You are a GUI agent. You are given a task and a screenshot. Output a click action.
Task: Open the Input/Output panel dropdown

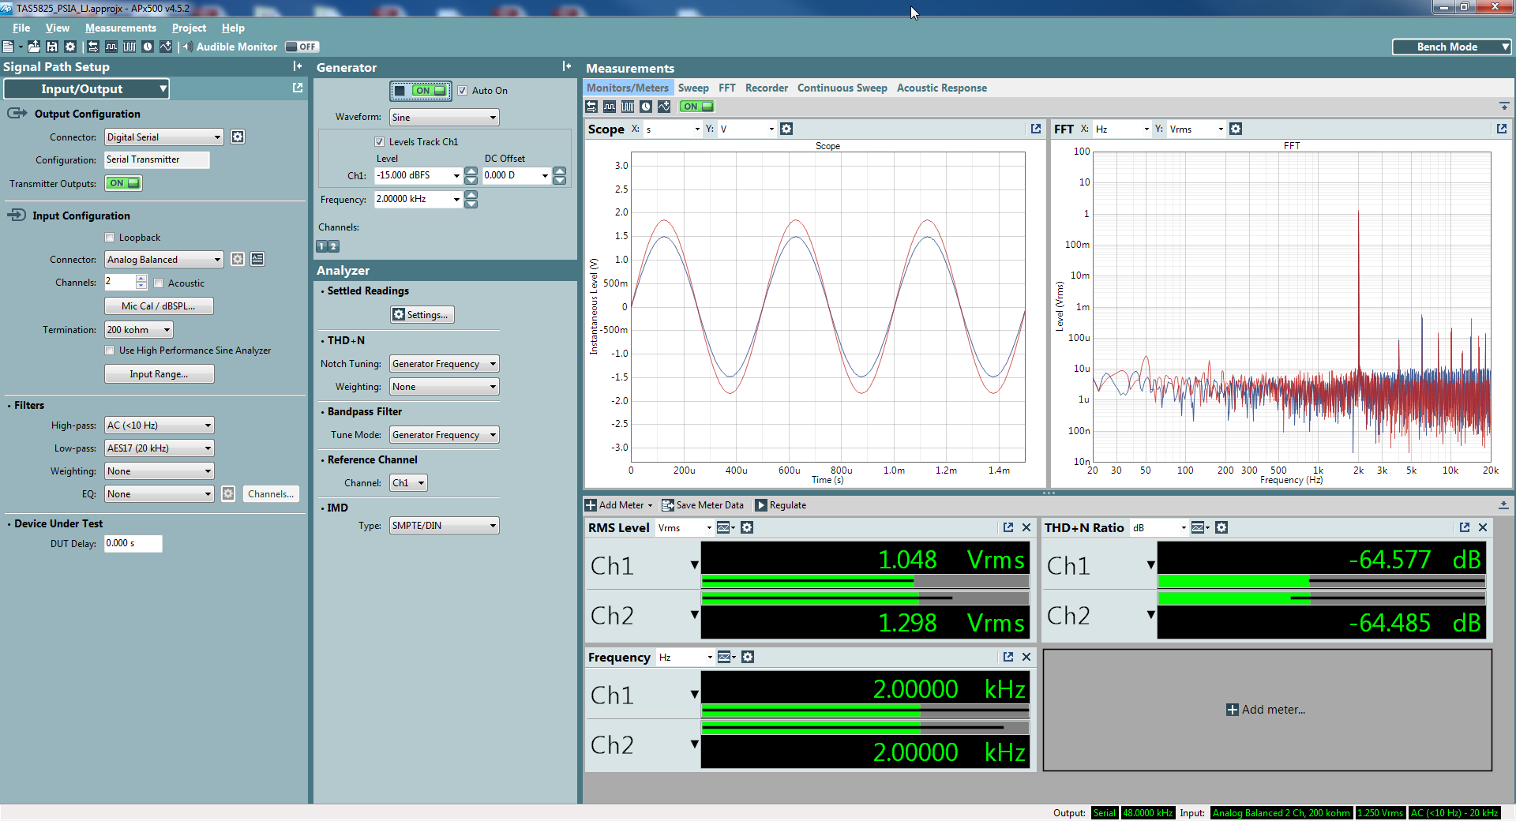87,88
